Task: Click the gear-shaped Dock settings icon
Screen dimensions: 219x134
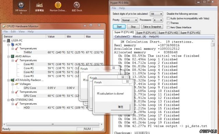Action: [77, 5]
